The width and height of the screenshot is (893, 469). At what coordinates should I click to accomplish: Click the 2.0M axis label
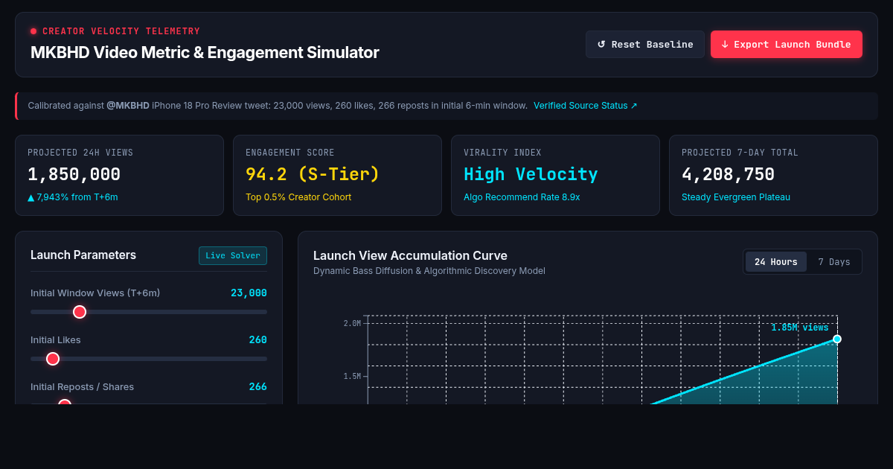coord(352,323)
